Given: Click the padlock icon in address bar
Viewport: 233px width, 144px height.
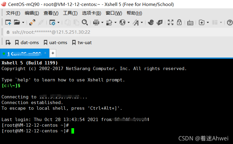Looking at the screenshot, I should pos(8,32).
